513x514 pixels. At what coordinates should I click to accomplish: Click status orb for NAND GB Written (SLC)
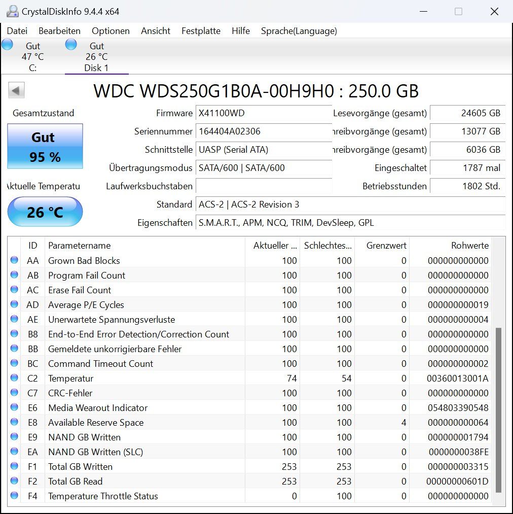pos(14,452)
